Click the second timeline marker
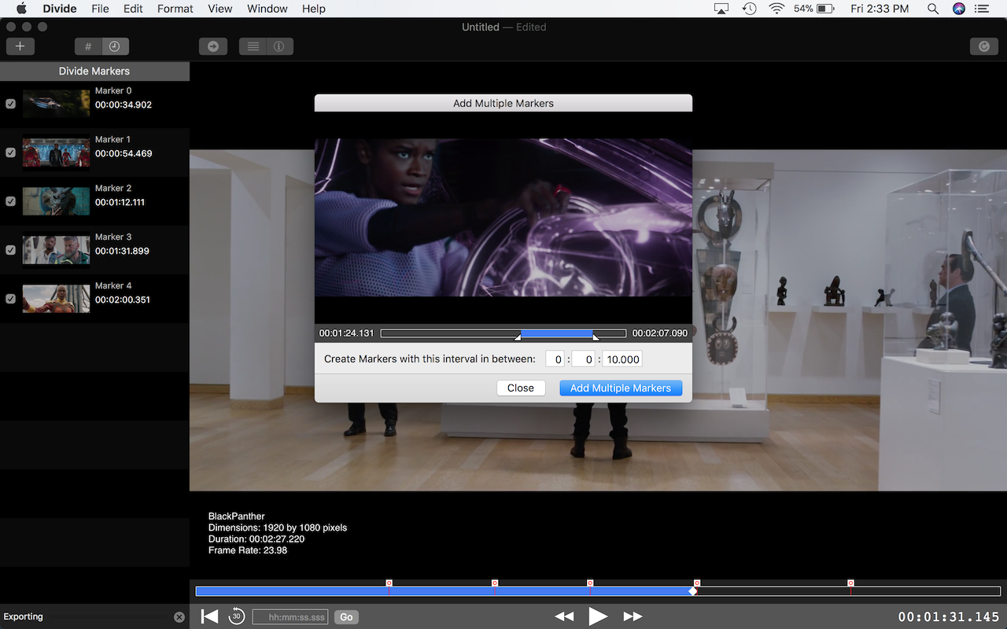Screen dimensions: 1007x629 click(495, 583)
